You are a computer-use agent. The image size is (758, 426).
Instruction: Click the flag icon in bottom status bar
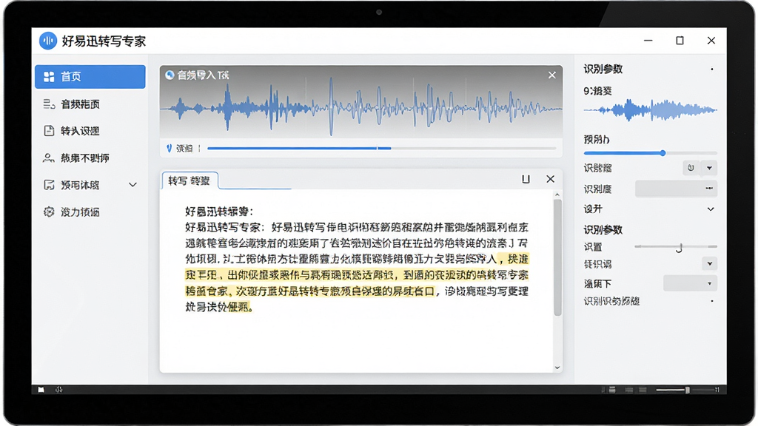41,390
